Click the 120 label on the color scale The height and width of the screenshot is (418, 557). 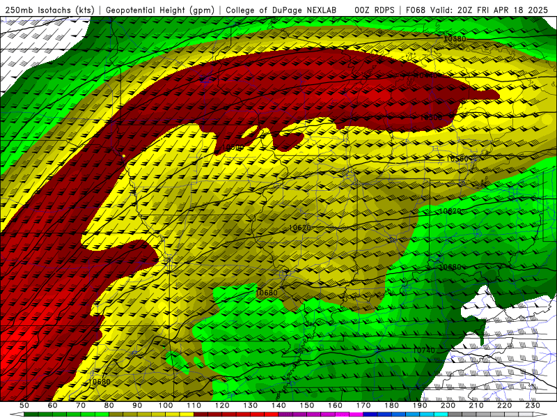pos(222,405)
